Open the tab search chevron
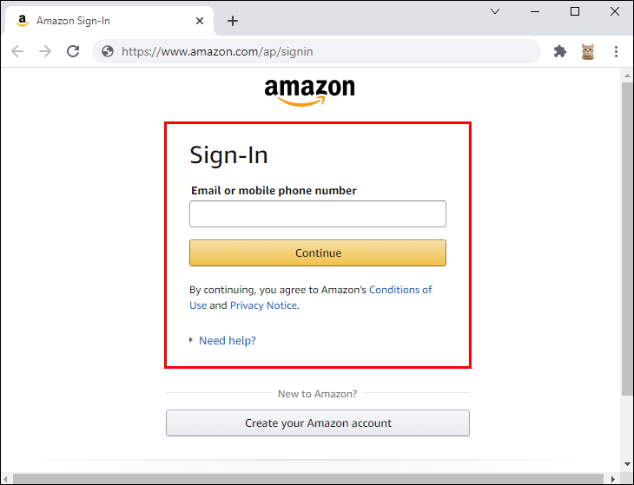 tap(495, 11)
